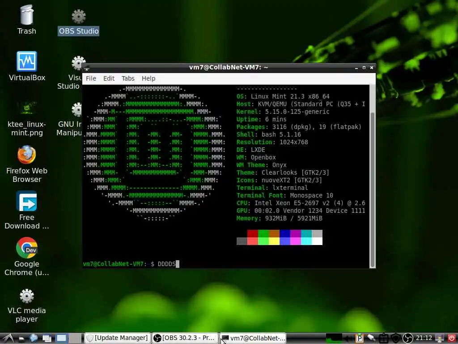Click the 'CPU: Intel Xeon E5-2697 v2' line

tap(301, 203)
